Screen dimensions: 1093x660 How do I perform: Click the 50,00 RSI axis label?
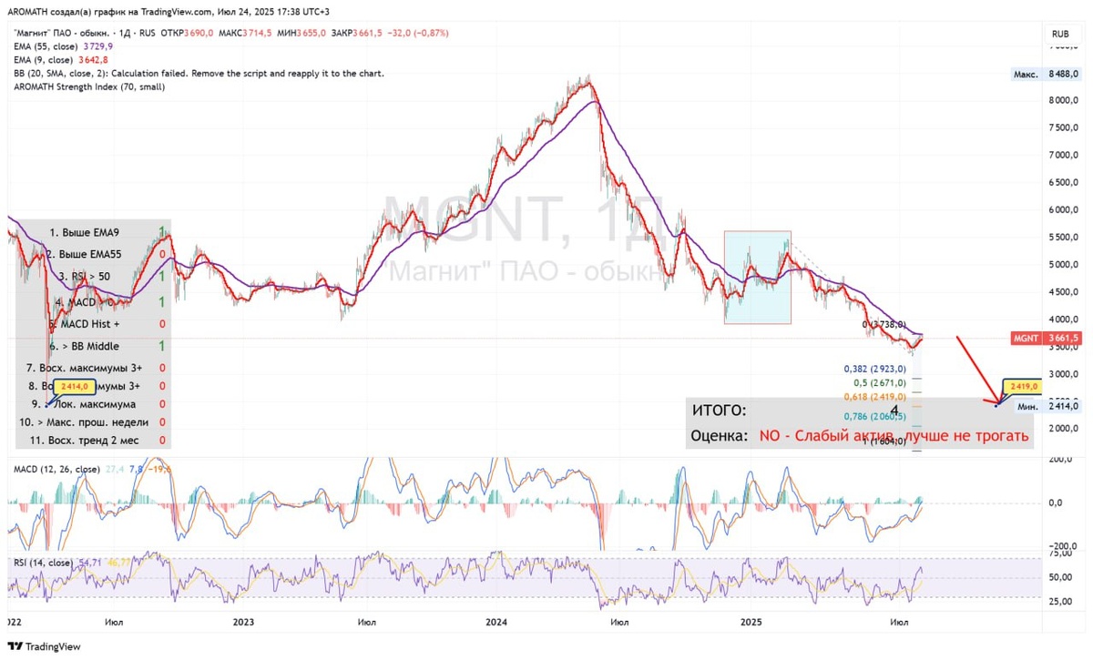pyautogui.click(x=1062, y=577)
